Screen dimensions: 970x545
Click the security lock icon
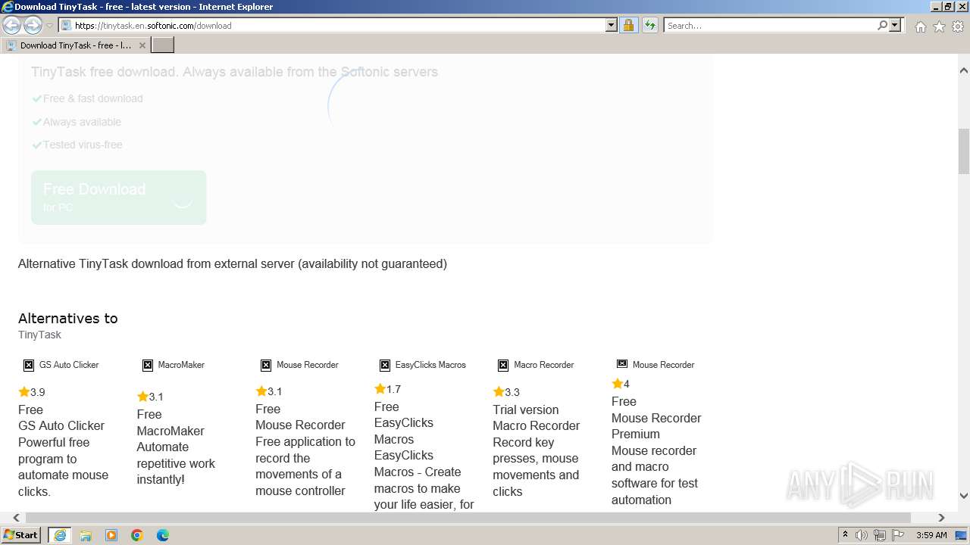628,25
